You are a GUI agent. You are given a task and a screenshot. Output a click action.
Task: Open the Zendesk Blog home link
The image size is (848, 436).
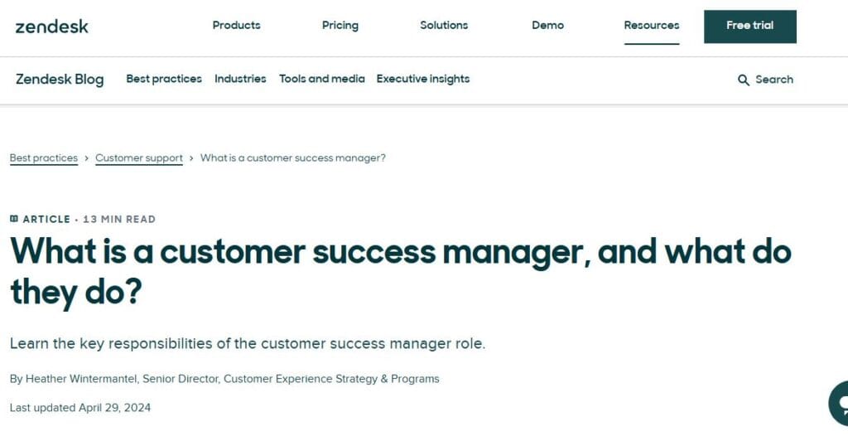tap(60, 80)
